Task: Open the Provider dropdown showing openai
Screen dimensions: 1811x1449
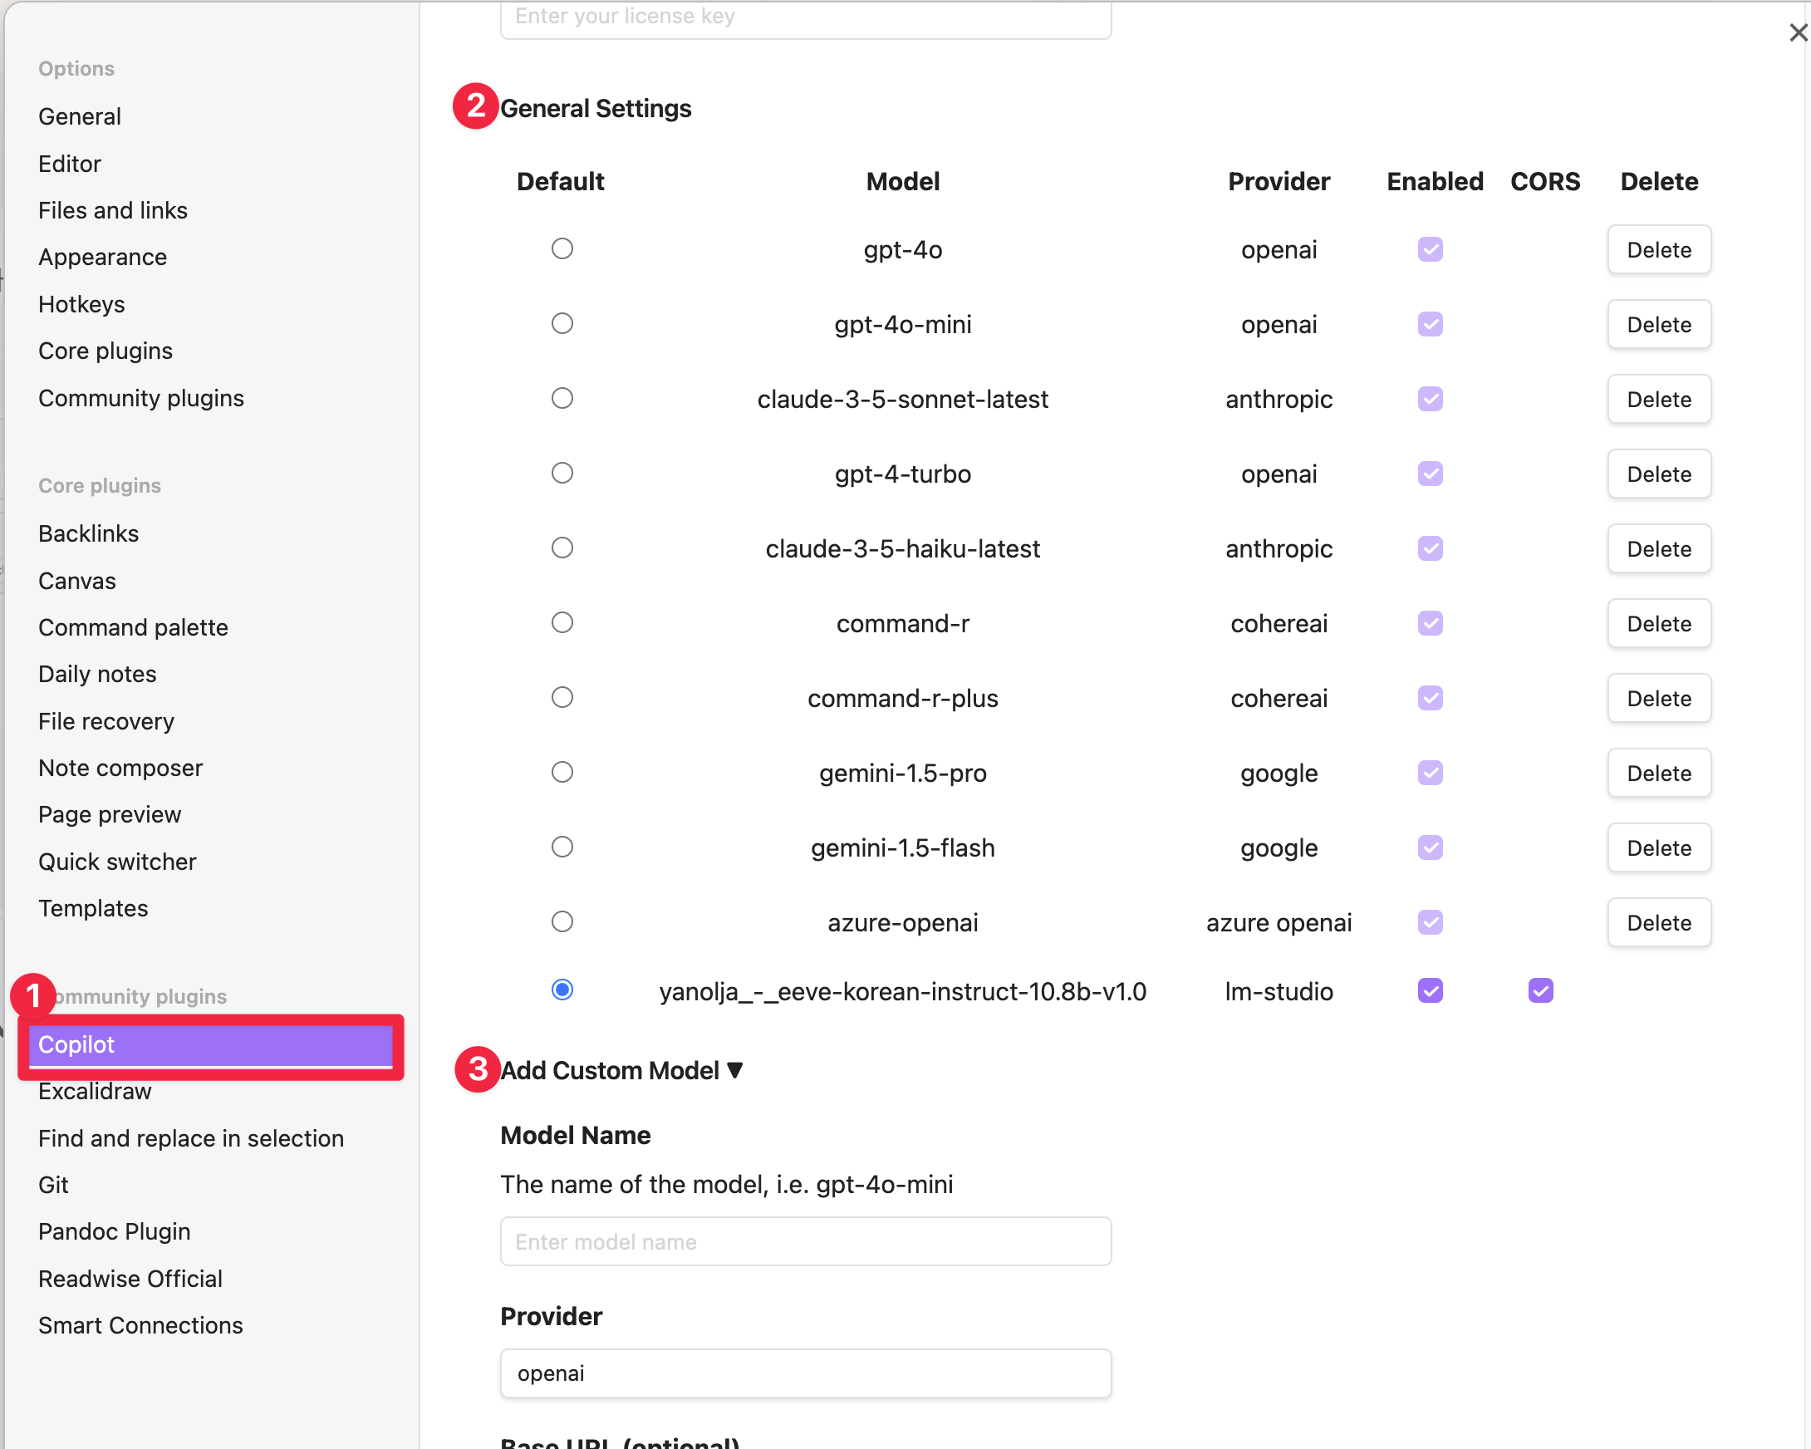Action: (x=805, y=1373)
